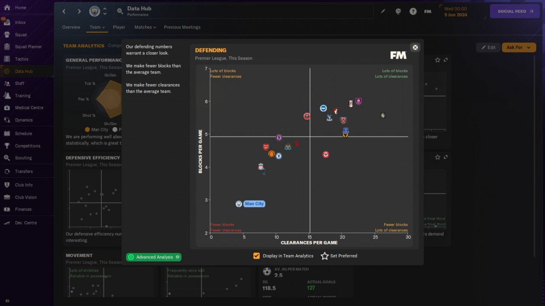The width and height of the screenshot is (545, 306).
Task: Click the Social Feed button
Action: pyautogui.click(x=515, y=11)
